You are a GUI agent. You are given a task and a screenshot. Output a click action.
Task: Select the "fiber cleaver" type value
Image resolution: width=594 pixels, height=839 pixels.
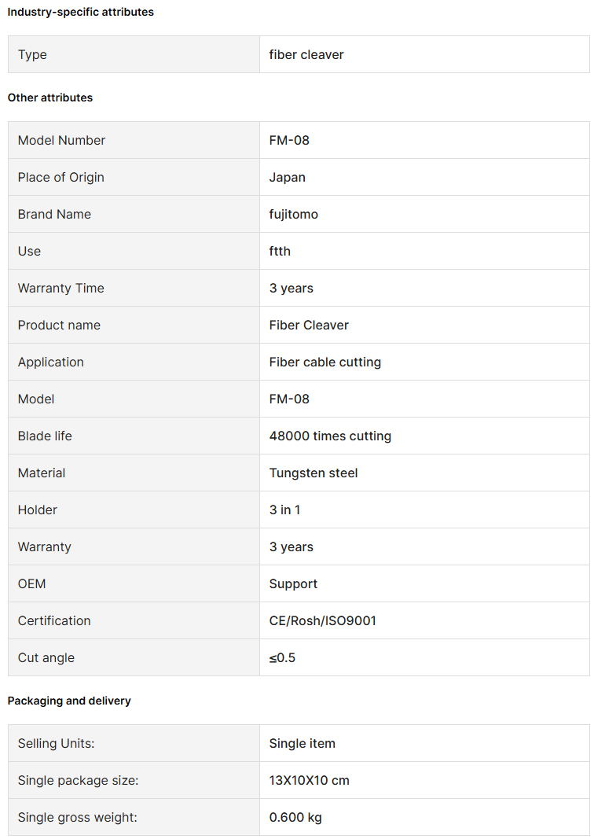click(306, 54)
